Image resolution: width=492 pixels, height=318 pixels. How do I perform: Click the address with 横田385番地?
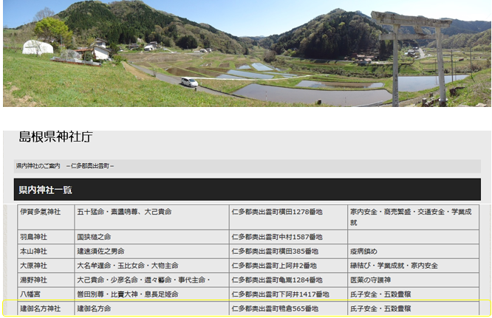288,252
